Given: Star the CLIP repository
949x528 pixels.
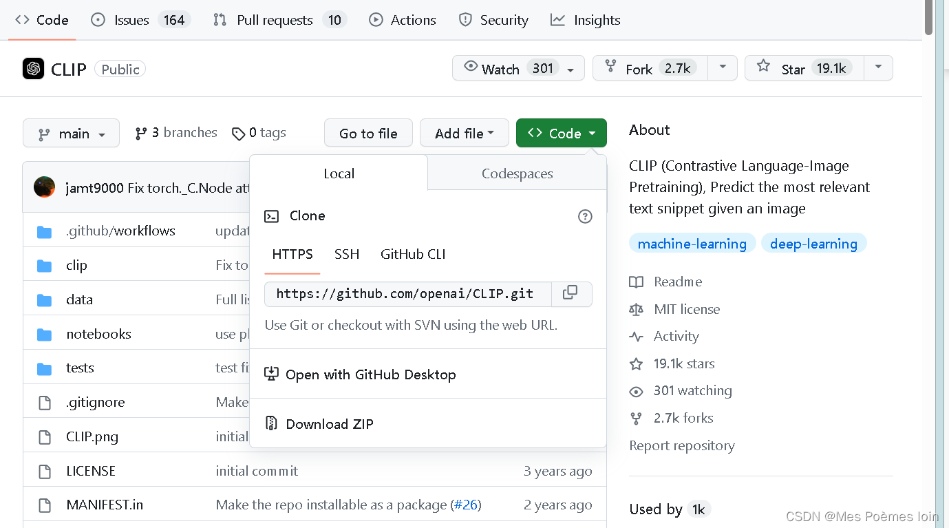Looking at the screenshot, I should click(x=805, y=68).
